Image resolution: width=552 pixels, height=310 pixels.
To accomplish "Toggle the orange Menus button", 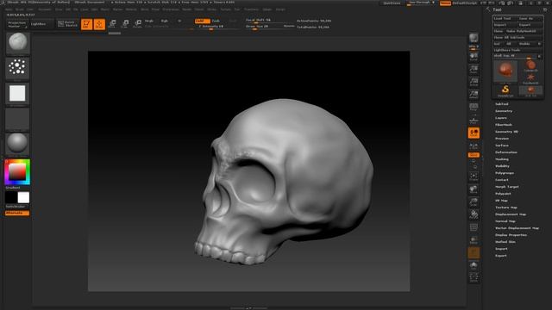I will click(x=445, y=3).
